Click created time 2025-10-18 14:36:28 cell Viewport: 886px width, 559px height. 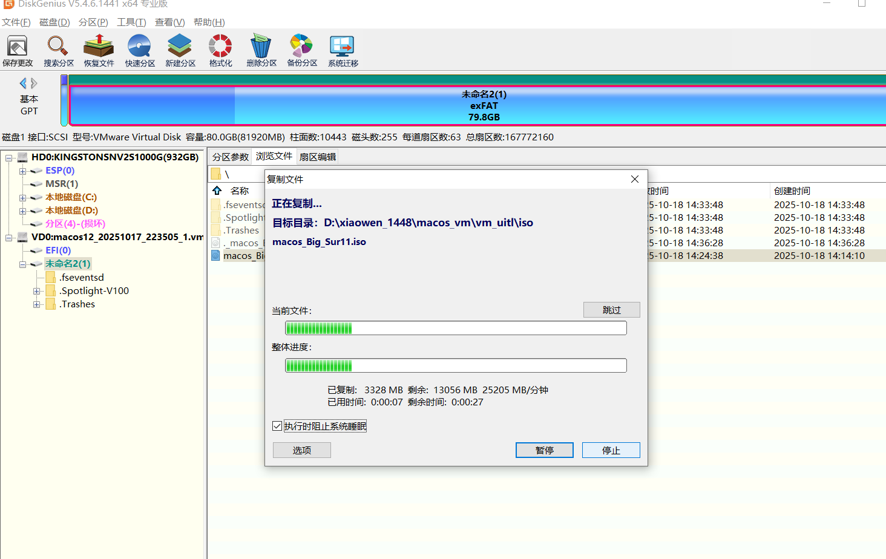tap(819, 243)
